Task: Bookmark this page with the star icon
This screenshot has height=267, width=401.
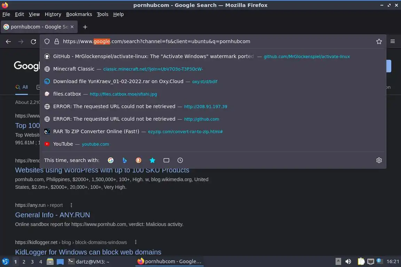Action: pos(379,41)
